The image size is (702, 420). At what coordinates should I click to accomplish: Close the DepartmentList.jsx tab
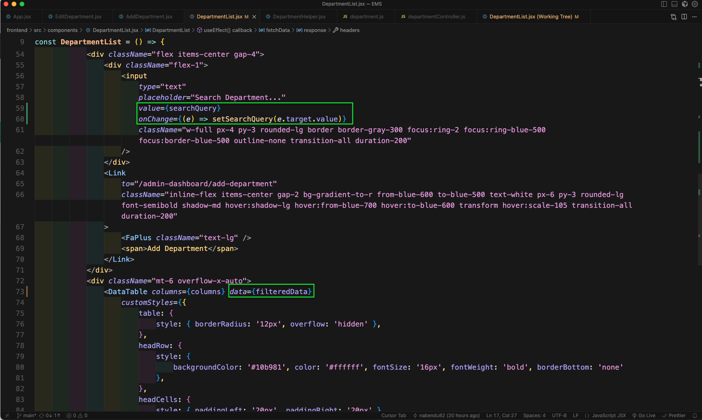254,17
